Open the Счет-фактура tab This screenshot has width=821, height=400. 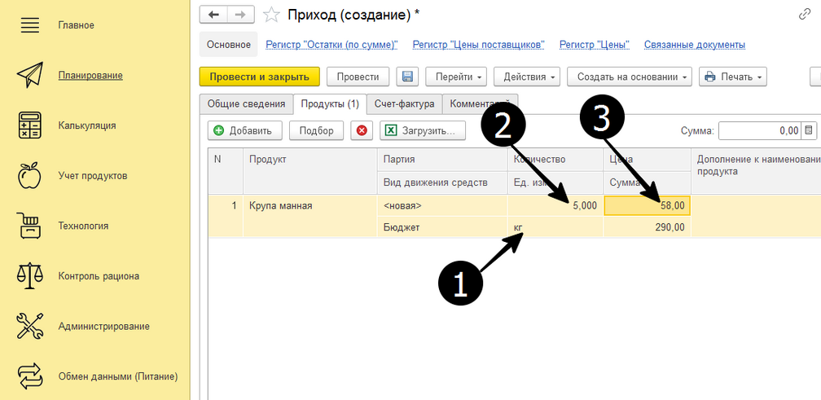[x=404, y=103]
